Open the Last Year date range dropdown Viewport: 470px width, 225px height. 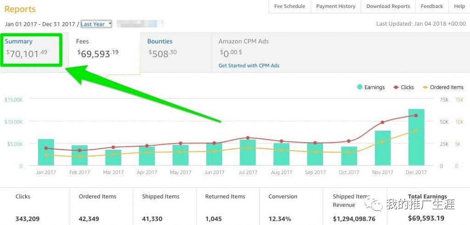[96, 24]
